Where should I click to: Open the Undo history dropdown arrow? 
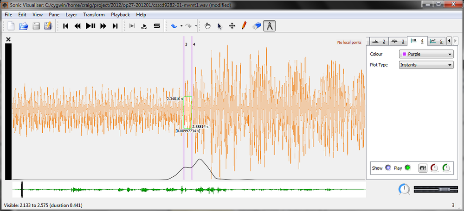pyautogui.click(x=181, y=26)
